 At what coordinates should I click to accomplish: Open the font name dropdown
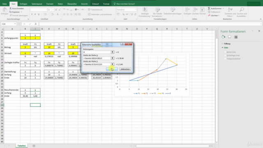coord(46,10)
